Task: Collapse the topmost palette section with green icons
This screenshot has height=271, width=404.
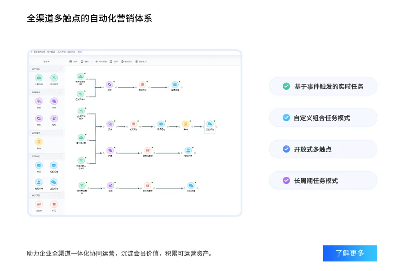Action: click(60, 69)
